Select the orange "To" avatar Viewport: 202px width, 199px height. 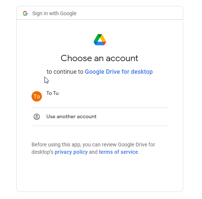[x=37, y=96]
